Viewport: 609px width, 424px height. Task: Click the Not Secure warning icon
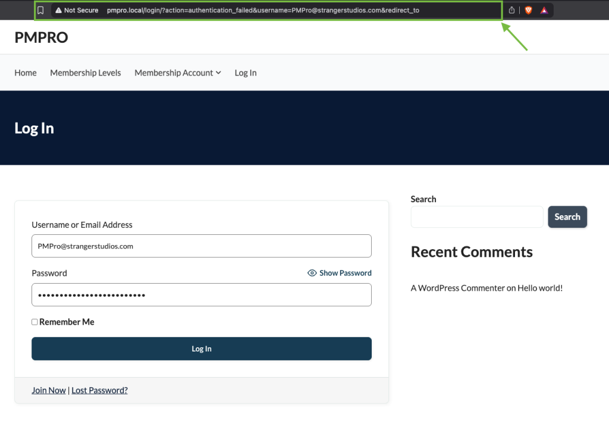pos(59,10)
